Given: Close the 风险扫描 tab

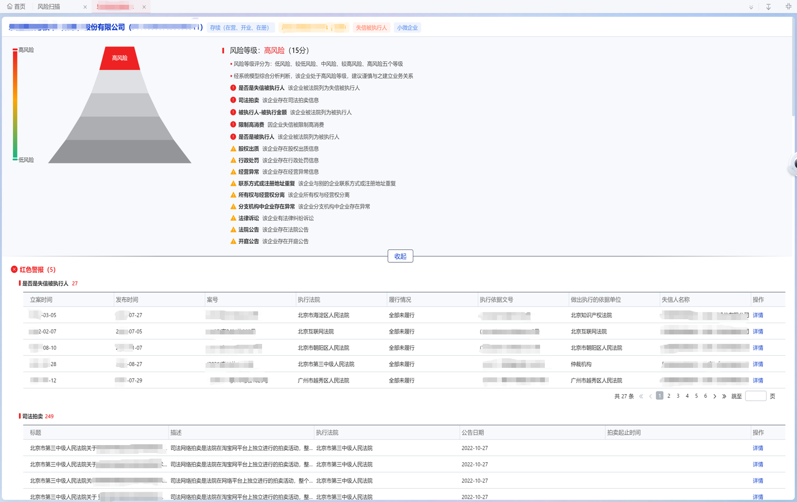Looking at the screenshot, I should (x=85, y=7).
